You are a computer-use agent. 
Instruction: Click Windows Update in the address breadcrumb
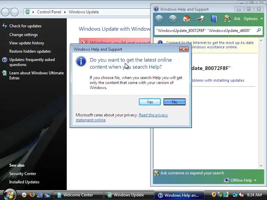point(84,12)
